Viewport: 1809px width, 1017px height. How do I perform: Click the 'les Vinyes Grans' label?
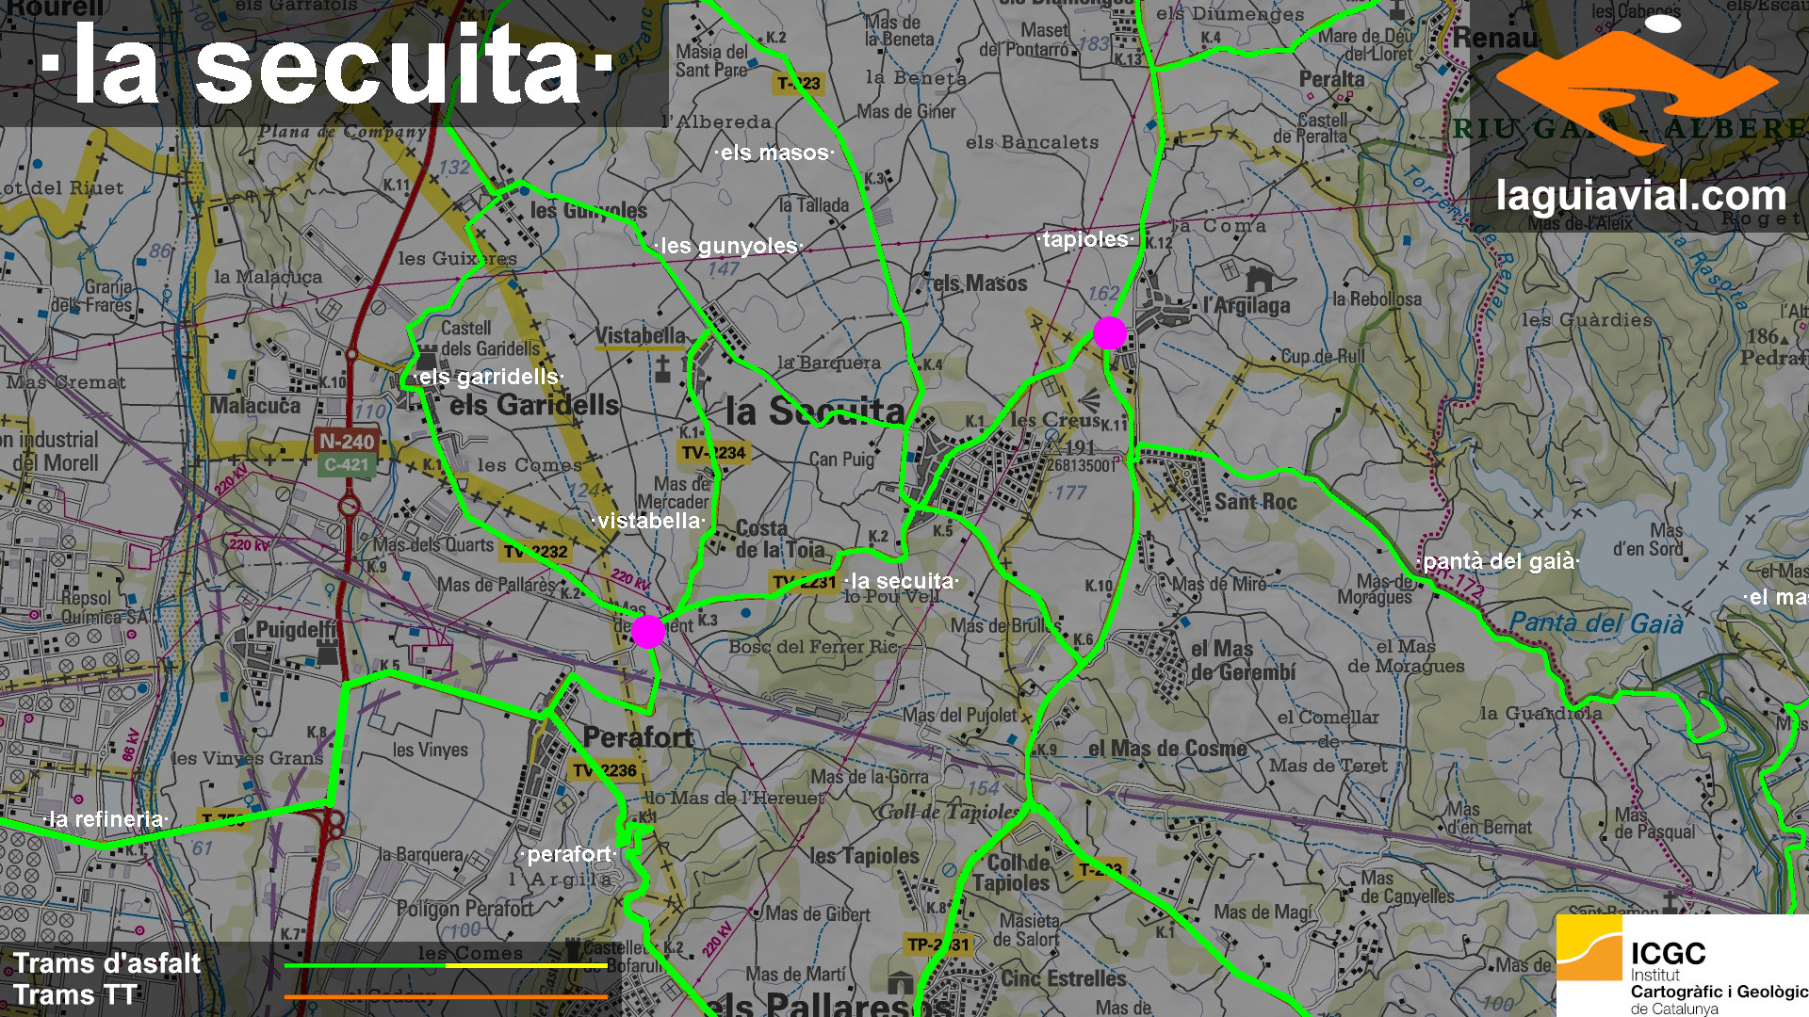[x=247, y=758]
